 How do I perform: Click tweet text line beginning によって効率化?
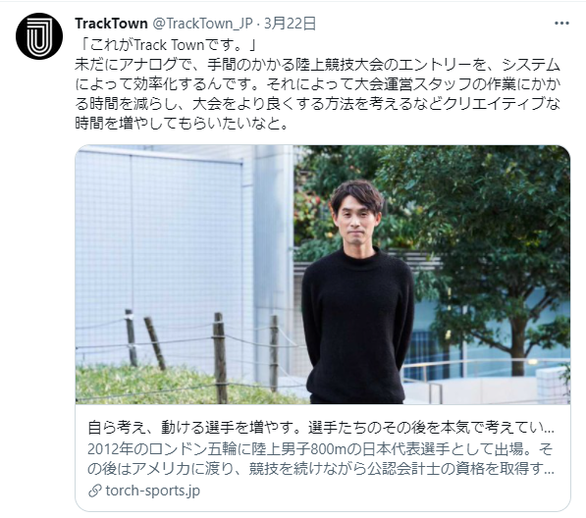pos(318,84)
